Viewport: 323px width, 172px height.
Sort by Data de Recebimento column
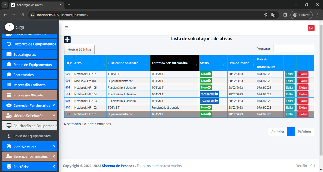click(269, 63)
